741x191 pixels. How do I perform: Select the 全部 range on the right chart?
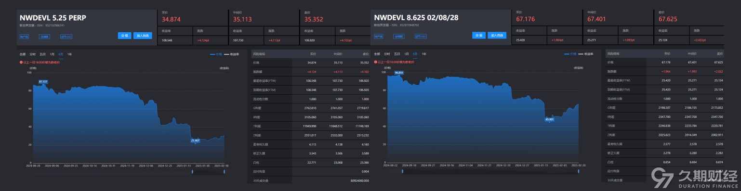point(377,54)
